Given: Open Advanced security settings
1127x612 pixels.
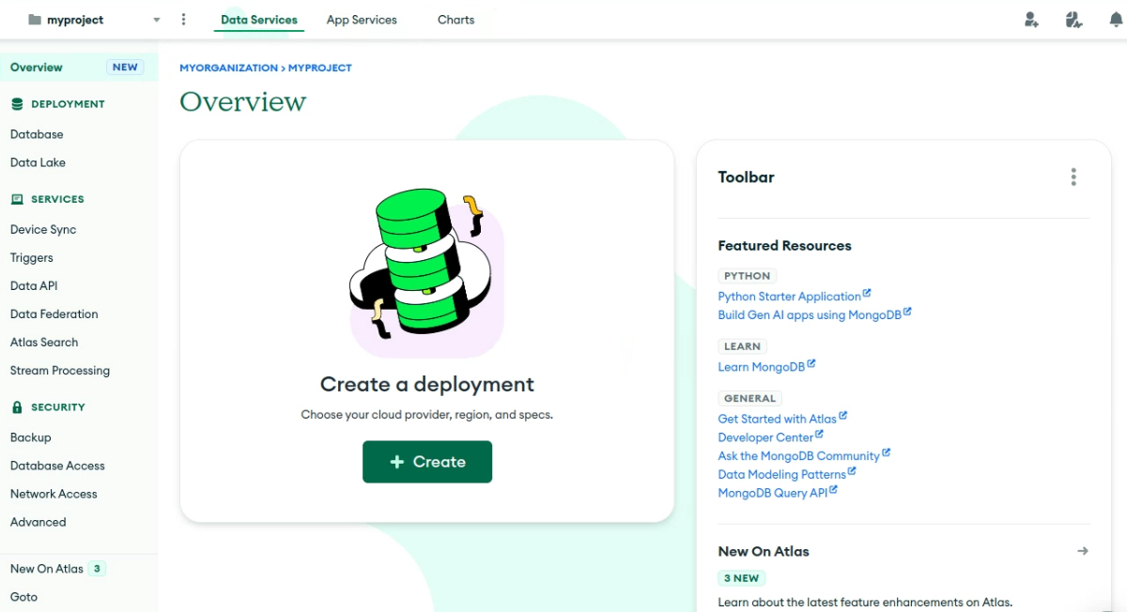Looking at the screenshot, I should click(x=39, y=522).
